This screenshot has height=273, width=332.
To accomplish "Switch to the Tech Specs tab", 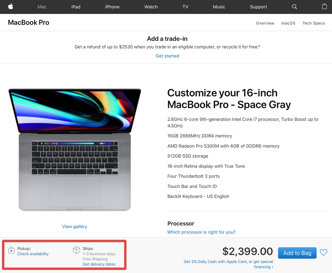I will pyautogui.click(x=314, y=23).
